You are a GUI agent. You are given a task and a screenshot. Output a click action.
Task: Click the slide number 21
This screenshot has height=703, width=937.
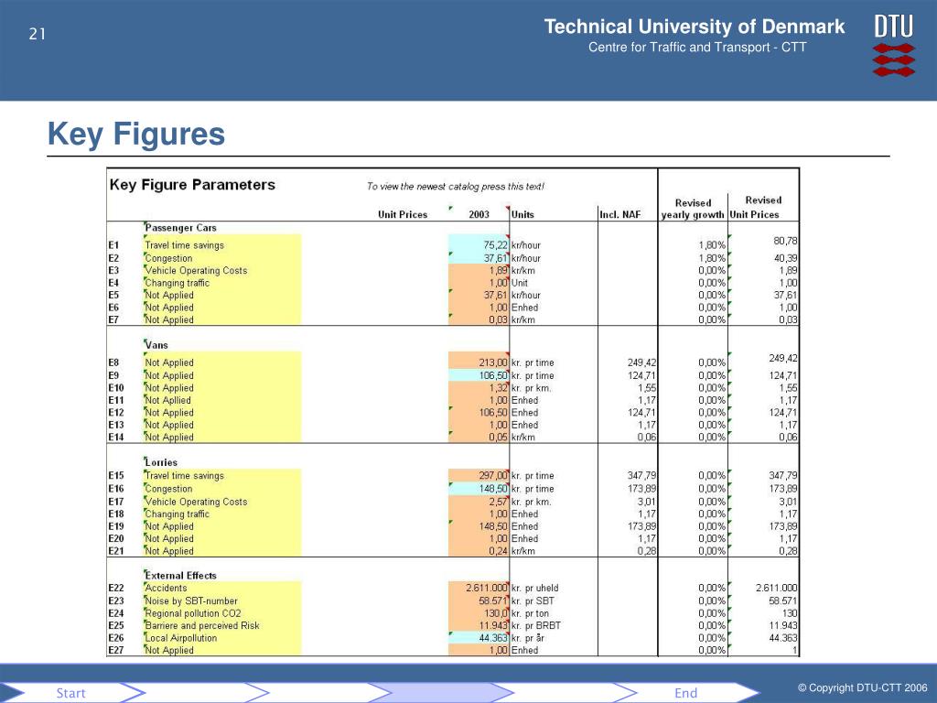[37, 34]
